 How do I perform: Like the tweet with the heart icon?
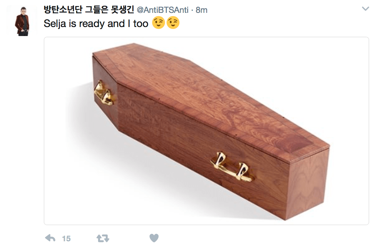(154, 238)
